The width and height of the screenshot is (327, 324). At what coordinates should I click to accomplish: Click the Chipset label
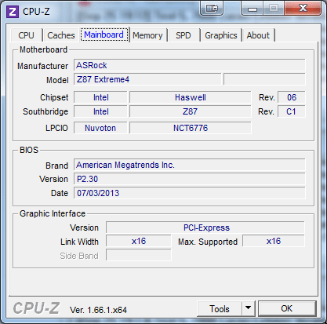point(54,97)
